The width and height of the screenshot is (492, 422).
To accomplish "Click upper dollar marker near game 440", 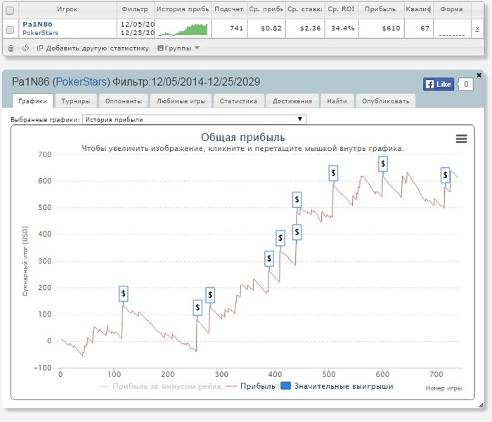I will [x=297, y=199].
